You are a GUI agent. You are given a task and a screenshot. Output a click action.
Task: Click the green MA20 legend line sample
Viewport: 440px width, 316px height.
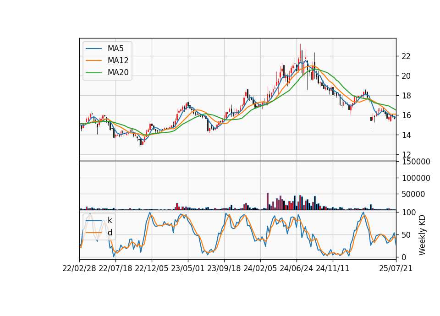93,72
